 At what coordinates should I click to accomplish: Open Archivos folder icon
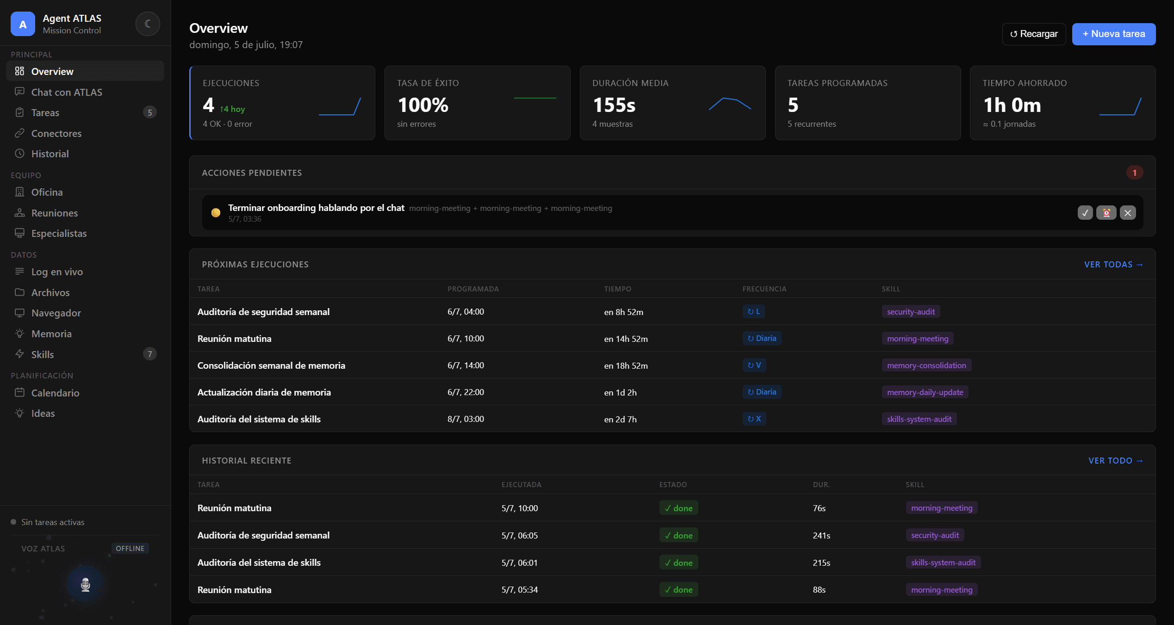click(19, 292)
